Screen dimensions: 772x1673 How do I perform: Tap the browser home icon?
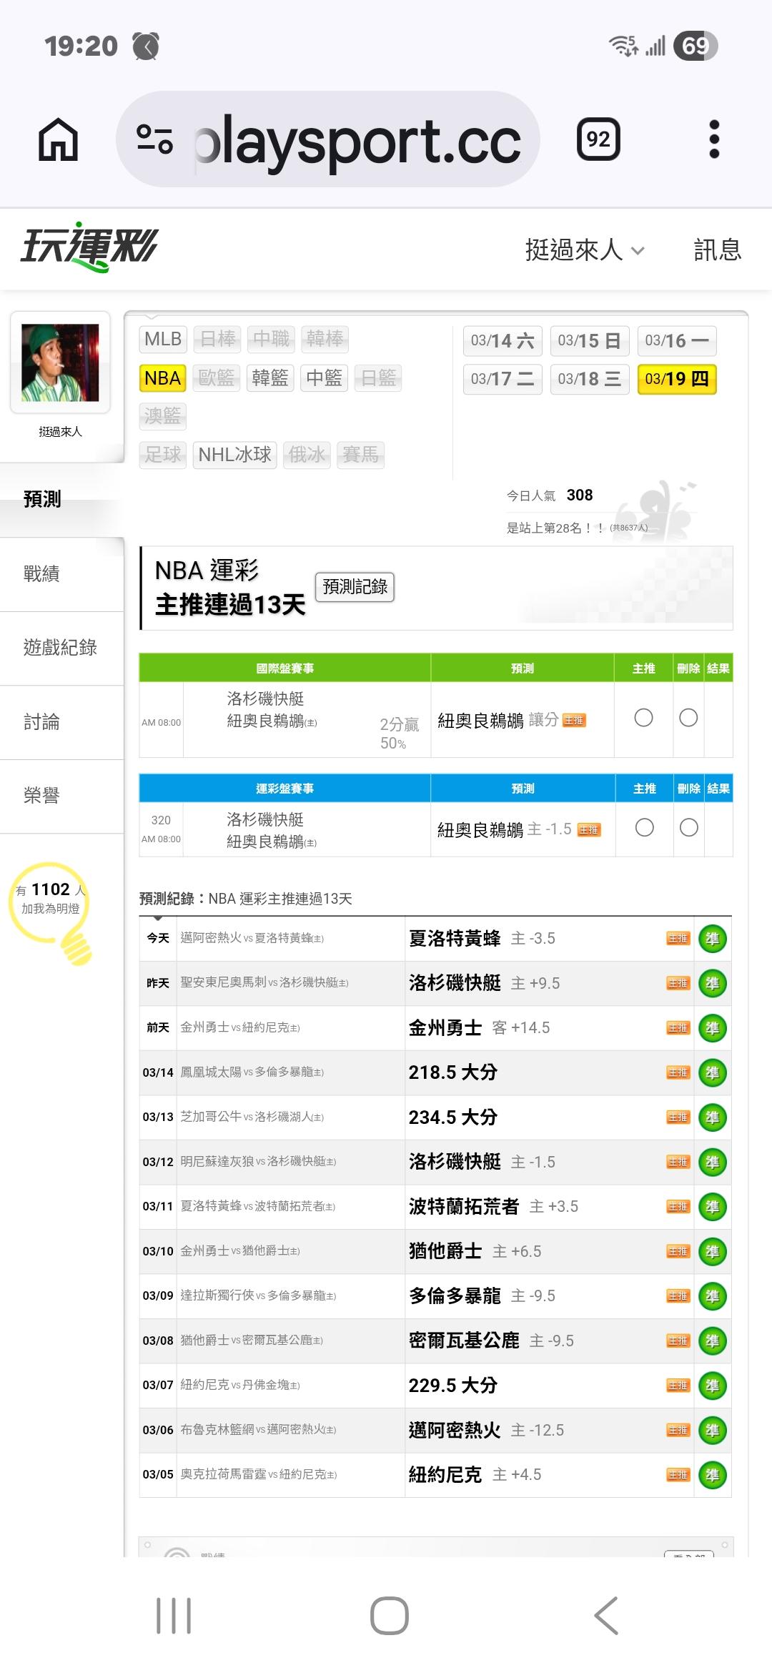[x=58, y=139]
